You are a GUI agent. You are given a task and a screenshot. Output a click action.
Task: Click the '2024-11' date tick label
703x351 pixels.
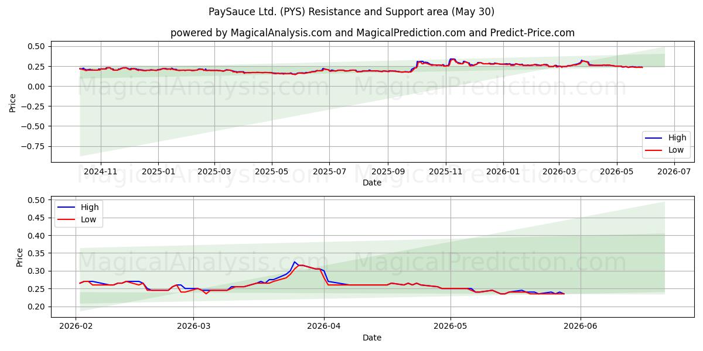[101, 171]
